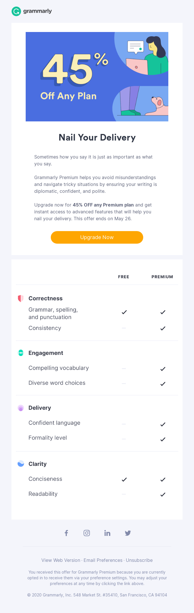Click the Clarity blue circle icon
This screenshot has height=613, width=194.
[20, 464]
